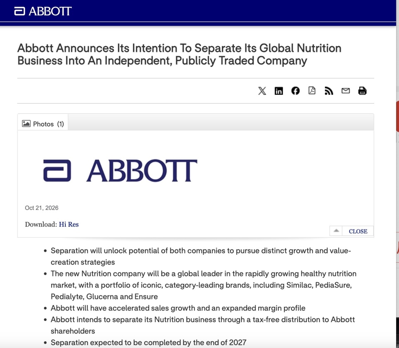
Task: Click the press release headline
Action: pos(180,54)
